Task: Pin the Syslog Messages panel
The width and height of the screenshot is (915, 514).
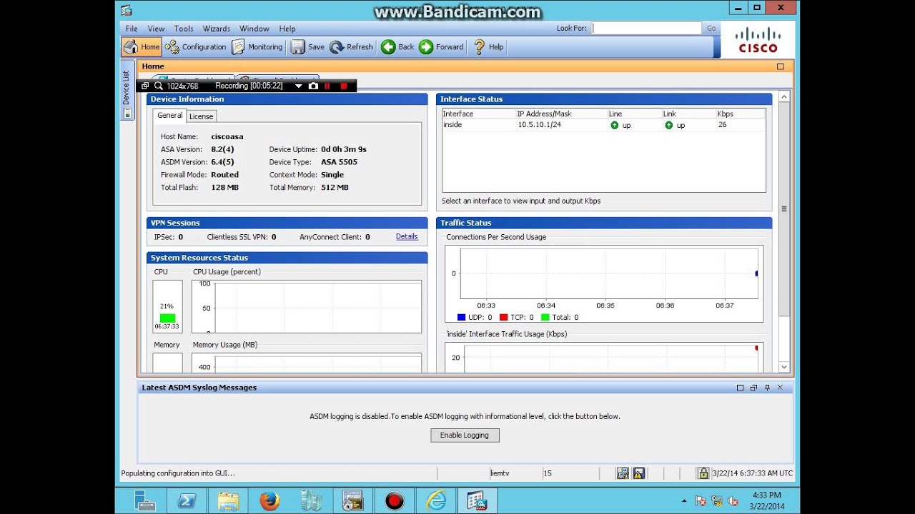Action: [767, 388]
